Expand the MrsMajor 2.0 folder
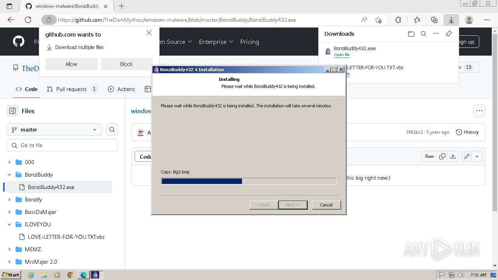Screen dimensions: 498x280 click(x=9, y=262)
